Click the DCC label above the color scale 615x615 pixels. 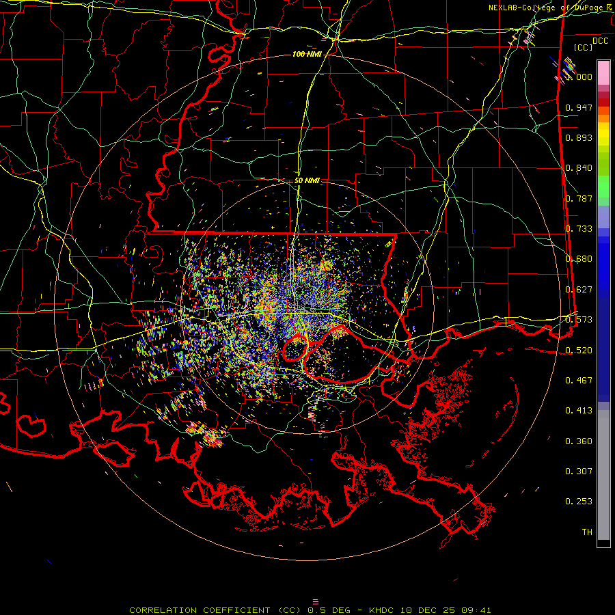pyautogui.click(x=600, y=41)
